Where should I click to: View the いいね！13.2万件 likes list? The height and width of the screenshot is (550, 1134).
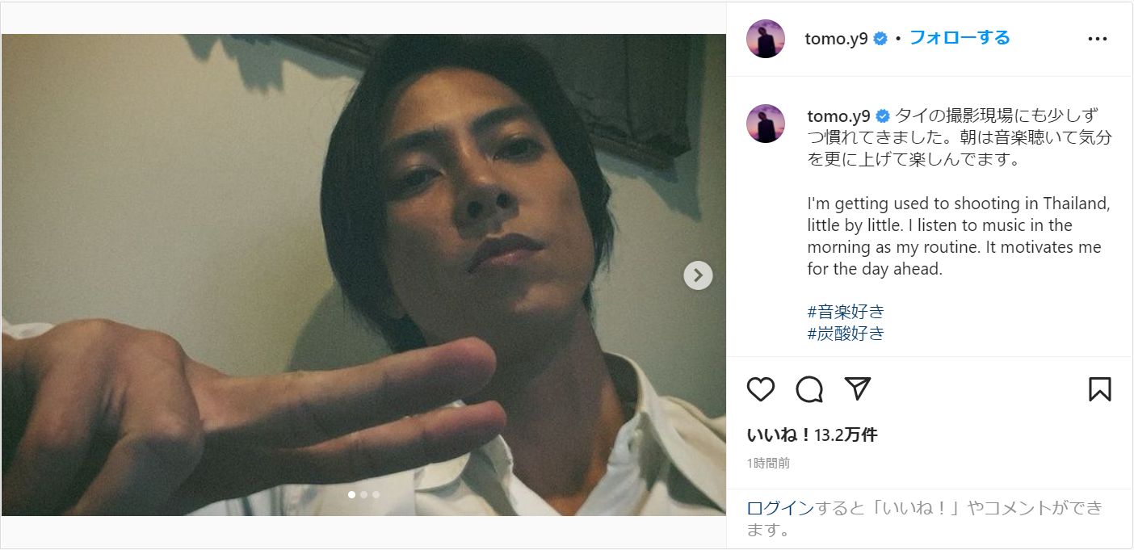(812, 435)
